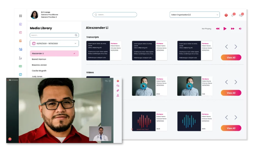This screenshot has height=152, width=260.
Task: Click the 'Not Playing' status text
Action: click(x=206, y=29)
